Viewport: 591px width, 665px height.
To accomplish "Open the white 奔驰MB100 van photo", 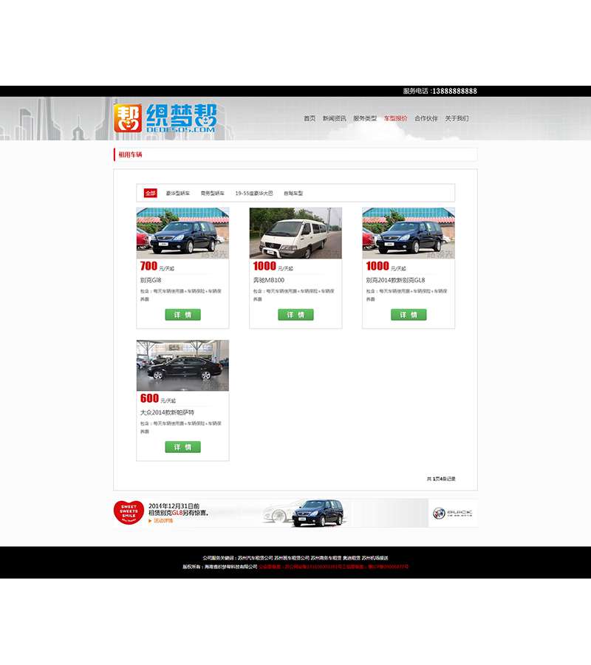I will pyautogui.click(x=295, y=233).
